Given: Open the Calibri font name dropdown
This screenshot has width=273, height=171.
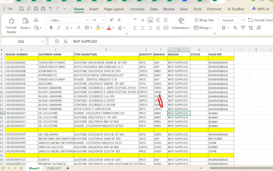Looking at the screenshot, I should 87,20.
